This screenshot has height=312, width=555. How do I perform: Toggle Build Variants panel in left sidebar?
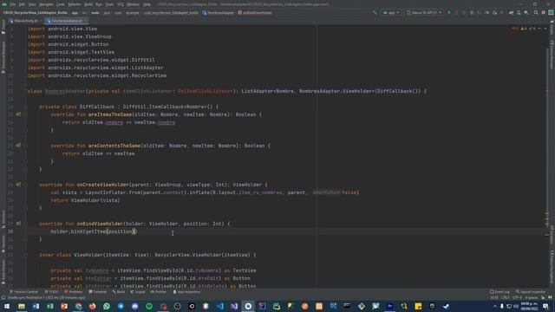pyautogui.click(x=3, y=271)
